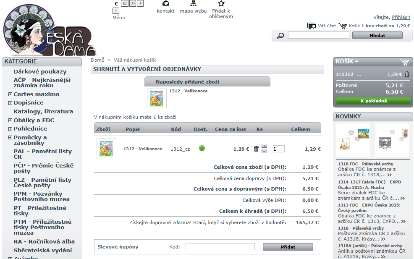The width and height of the screenshot is (414, 259).
Task: Switch currency to US dollar $
Action: (116, 10)
